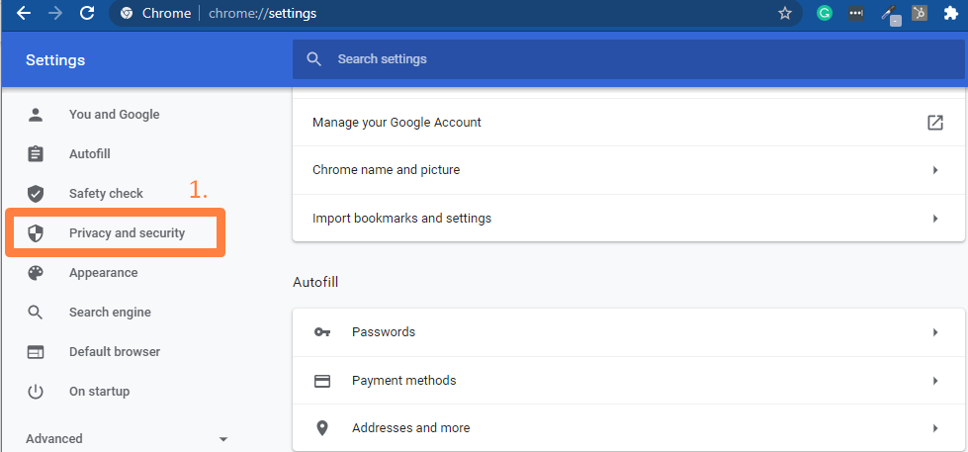The height and width of the screenshot is (452, 968).
Task: Click Manage your Google Account
Action: tap(396, 123)
